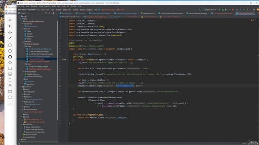The height and width of the screenshot is (145, 259).
Task: Switch to the PassportProvidingDelegate editor tab
Action: click(x=70, y=17)
